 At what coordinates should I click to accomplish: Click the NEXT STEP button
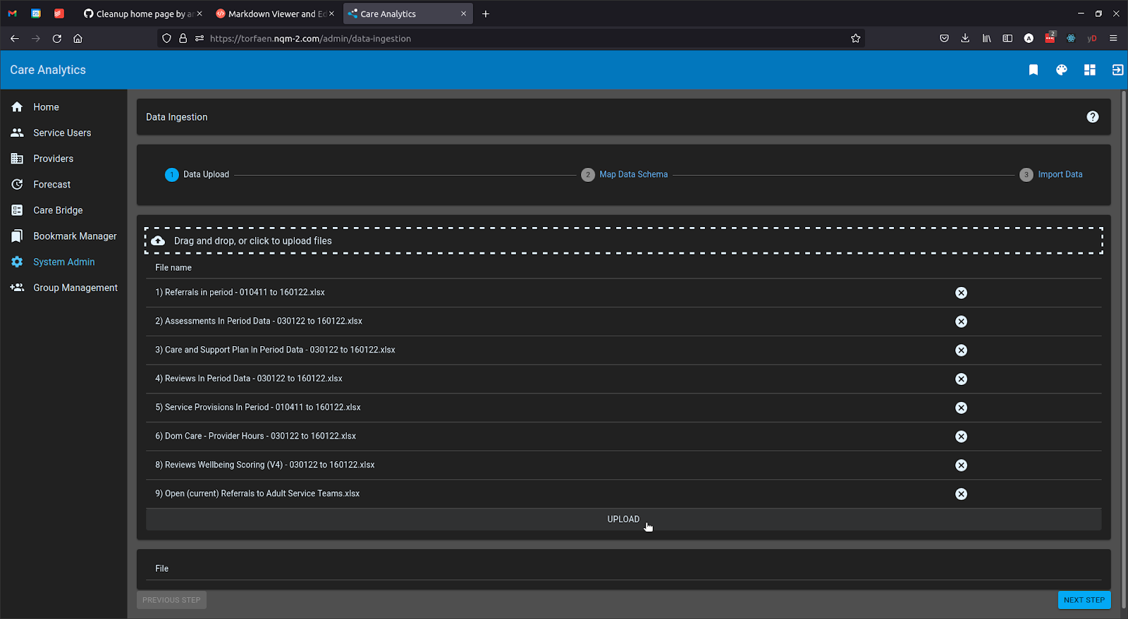point(1084,600)
